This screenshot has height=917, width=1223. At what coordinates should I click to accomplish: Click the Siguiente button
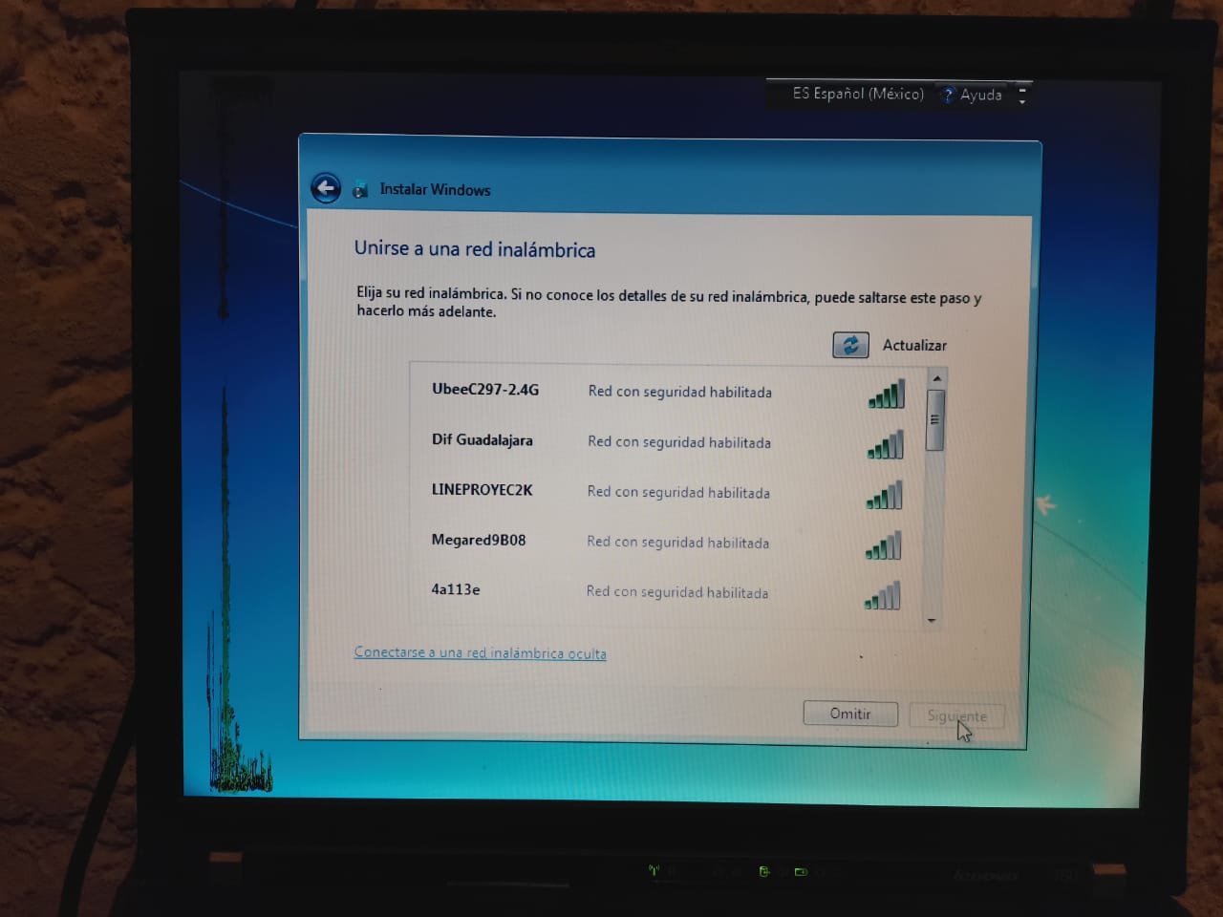pos(956,715)
